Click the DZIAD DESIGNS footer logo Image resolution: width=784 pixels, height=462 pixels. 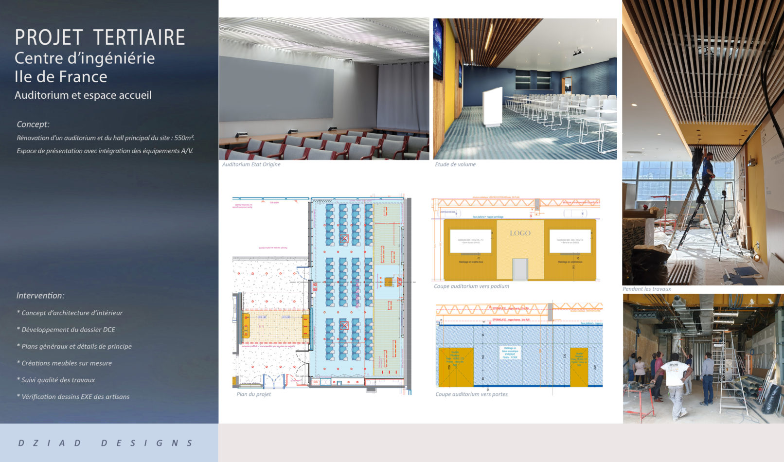(106, 443)
